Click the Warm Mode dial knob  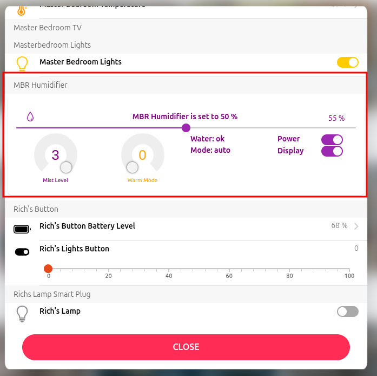click(132, 167)
